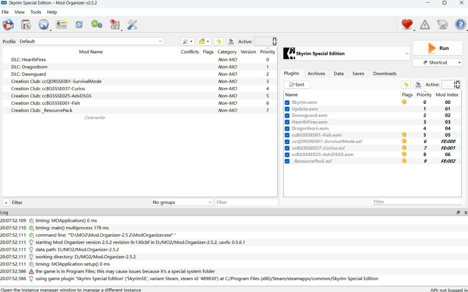Open mod list tools wrench dropdown
The width and height of the screenshot is (468, 292).
(x=188, y=42)
